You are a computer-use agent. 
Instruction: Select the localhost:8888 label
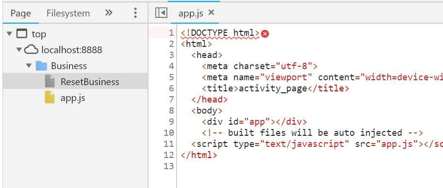click(72, 50)
